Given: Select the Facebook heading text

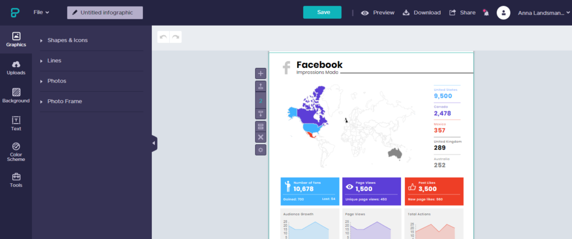Looking at the screenshot, I should (319, 65).
